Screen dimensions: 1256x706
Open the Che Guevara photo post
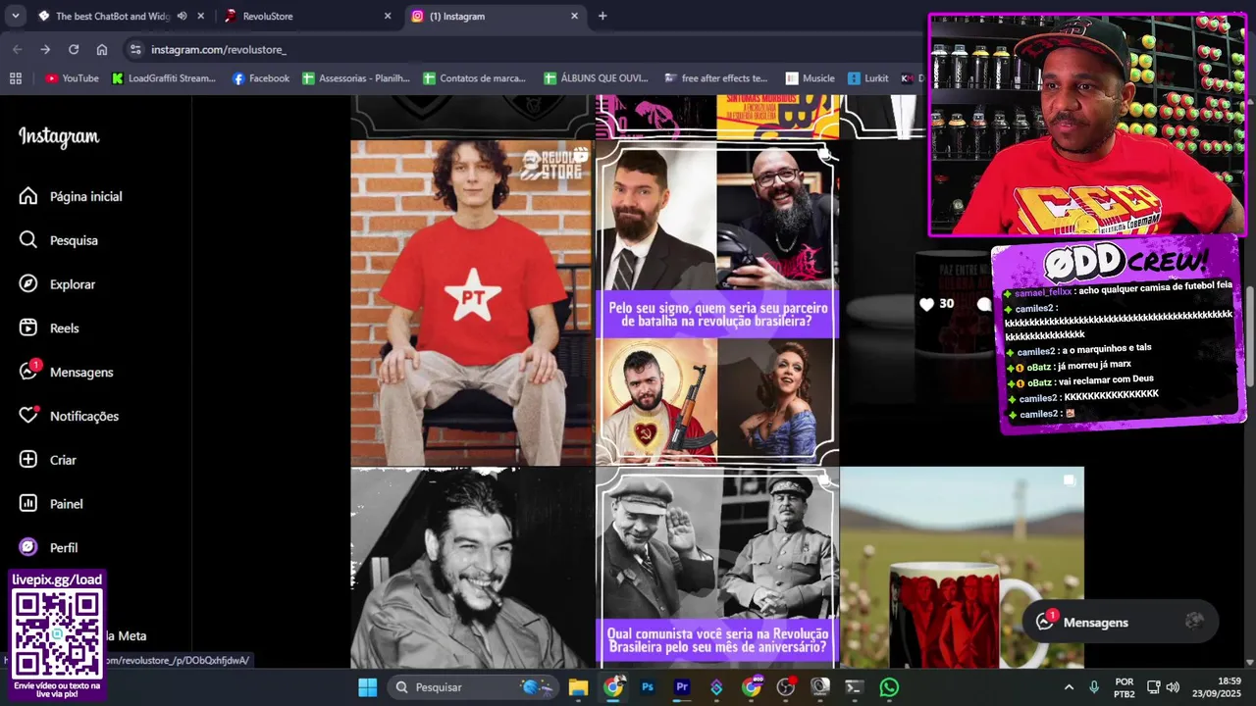tap(472, 568)
